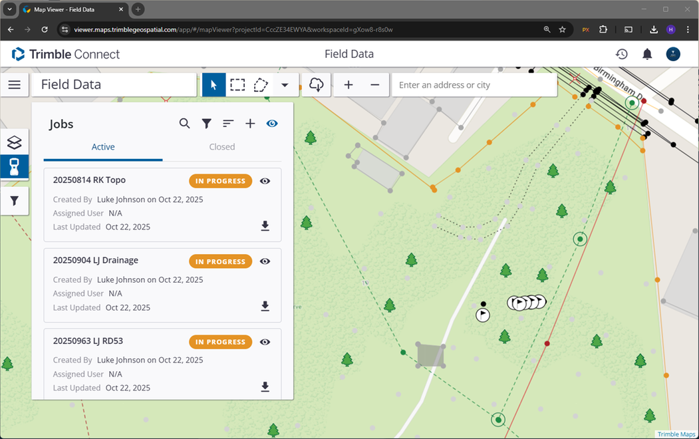This screenshot has width=699, height=439.
Task: Zoom out the map with minus button
Action: pyautogui.click(x=374, y=85)
